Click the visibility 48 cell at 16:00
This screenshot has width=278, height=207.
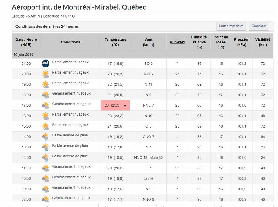tap(263, 116)
